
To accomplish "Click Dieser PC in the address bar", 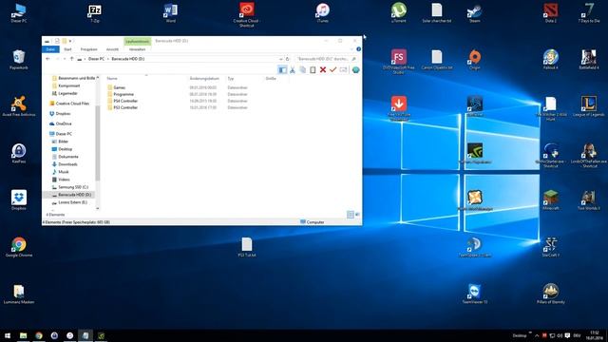I will coord(96,59).
